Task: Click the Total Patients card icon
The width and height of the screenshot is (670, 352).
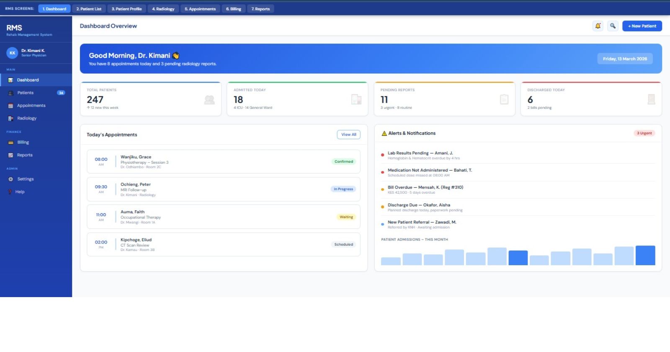Action: pyautogui.click(x=209, y=100)
